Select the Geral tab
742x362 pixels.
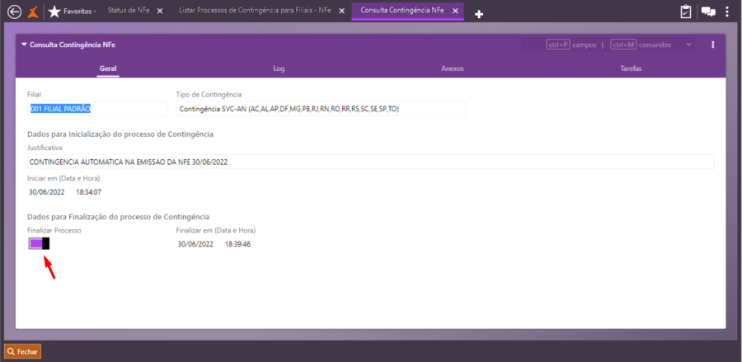click(x=108, y=68)
